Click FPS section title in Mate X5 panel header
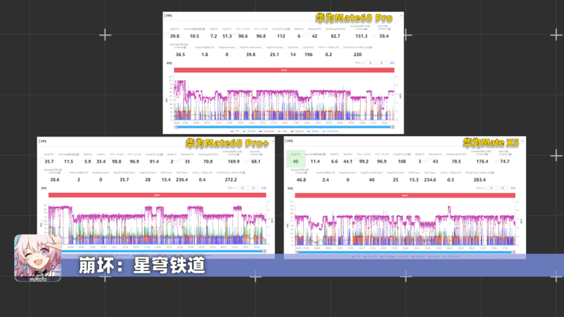This screenshot has height=317, width=564. point(290,141)
